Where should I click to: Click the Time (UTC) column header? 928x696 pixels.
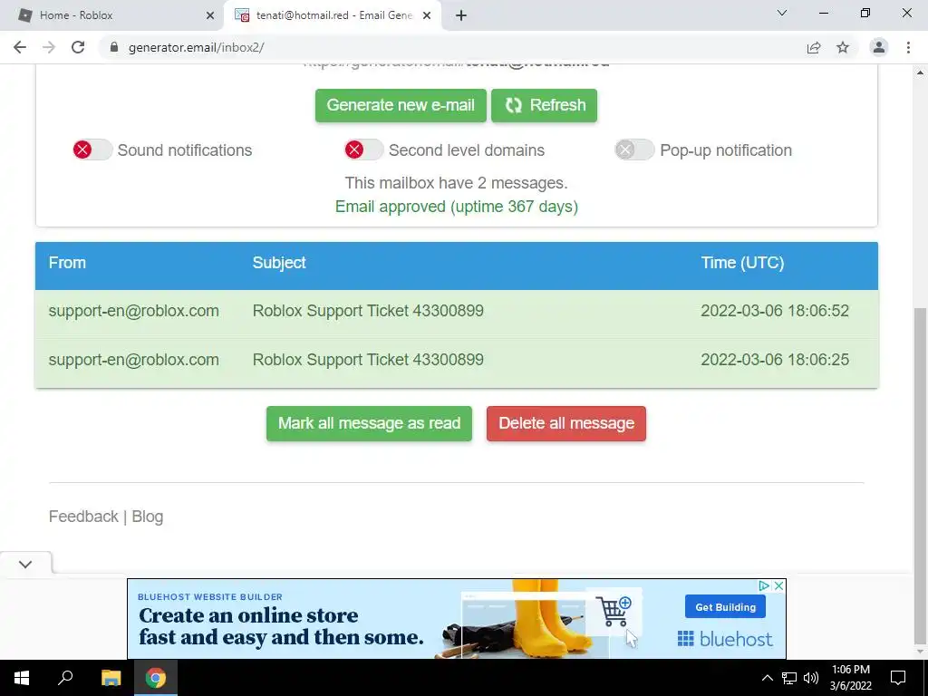(742, 263)
